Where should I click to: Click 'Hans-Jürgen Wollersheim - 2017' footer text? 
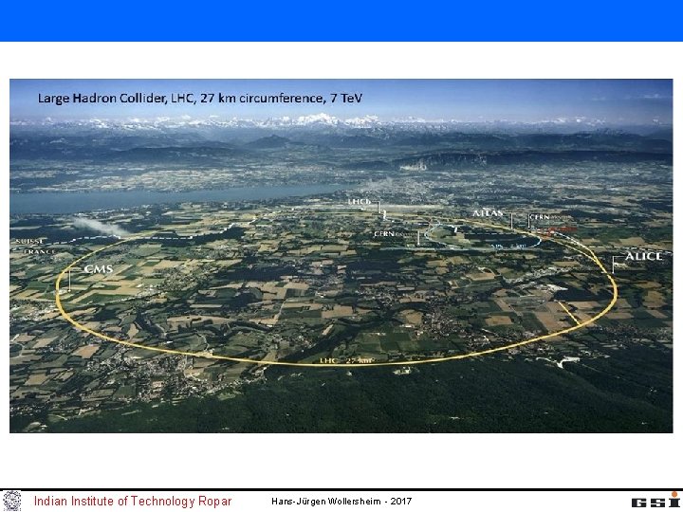(341, 502)
